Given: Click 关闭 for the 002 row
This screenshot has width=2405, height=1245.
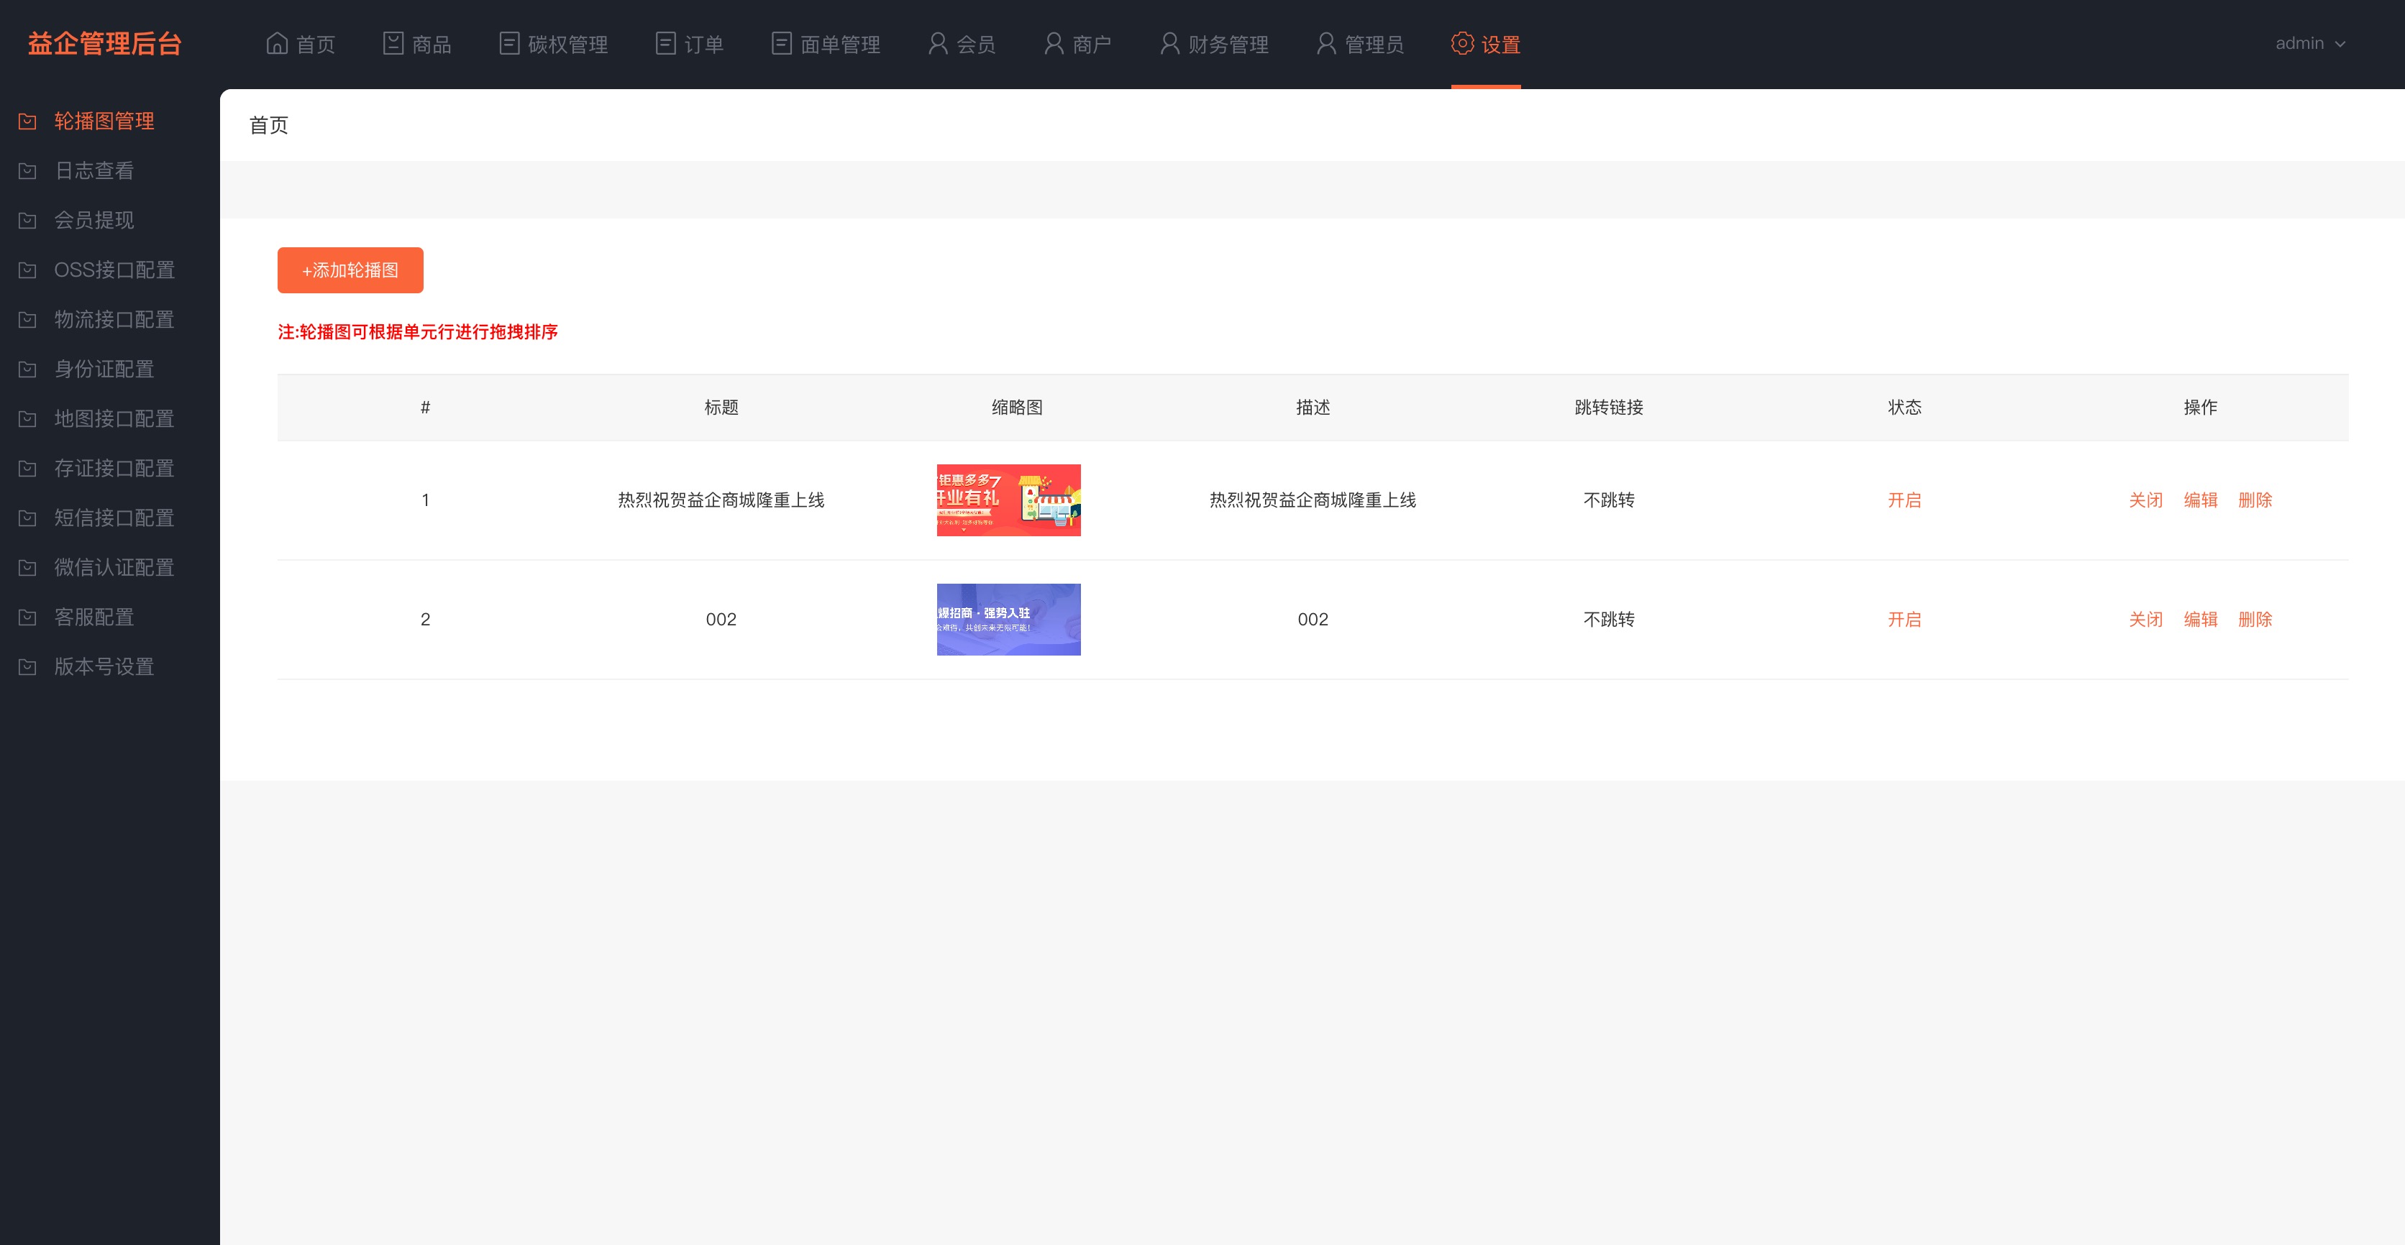Looking at the screenshot, I should point(2145,620).
